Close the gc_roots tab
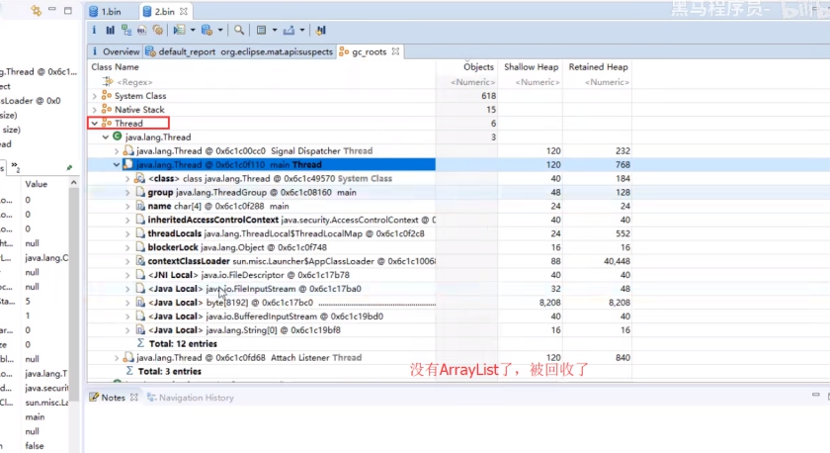The width and height of the screenshot is (830, 453). click(x=395, y=51)
